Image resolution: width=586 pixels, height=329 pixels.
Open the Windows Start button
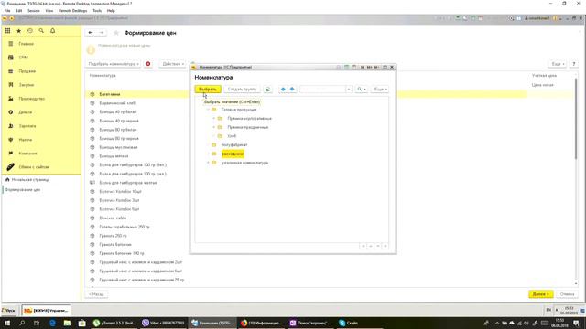[x=7, y=323]
